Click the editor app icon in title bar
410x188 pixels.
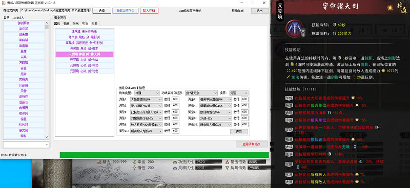pos(3,3)
